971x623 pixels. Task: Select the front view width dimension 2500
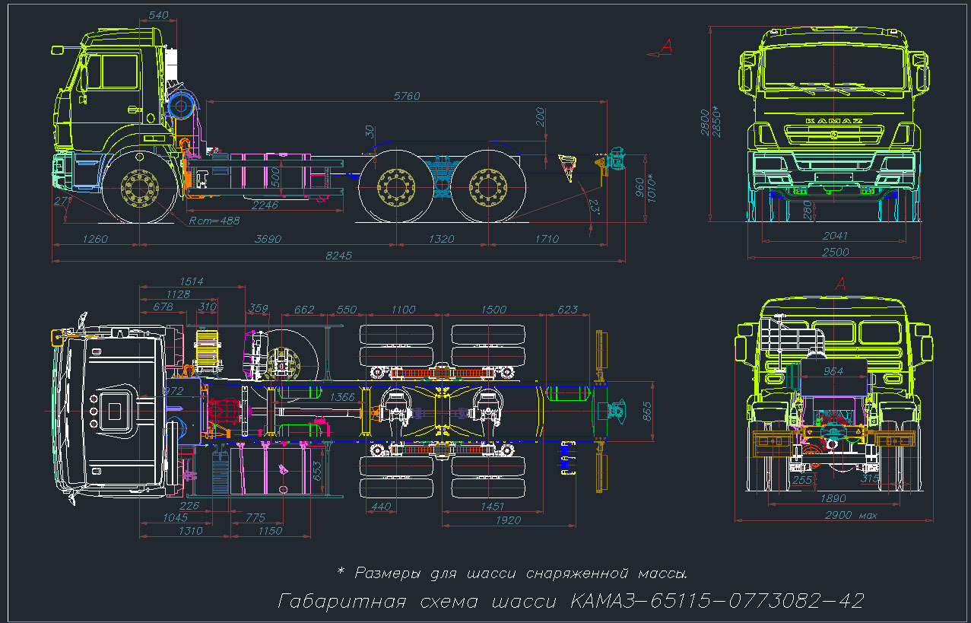[x=834, y=252]
